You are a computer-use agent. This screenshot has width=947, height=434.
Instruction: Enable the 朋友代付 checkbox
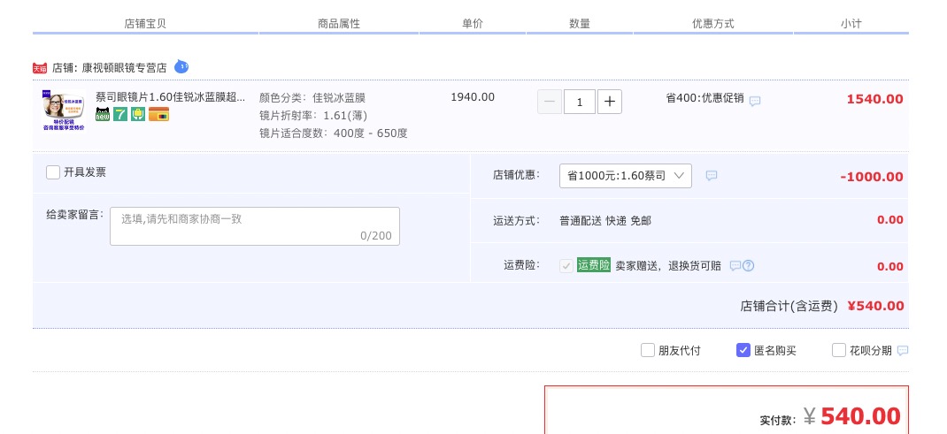point(648,350)
